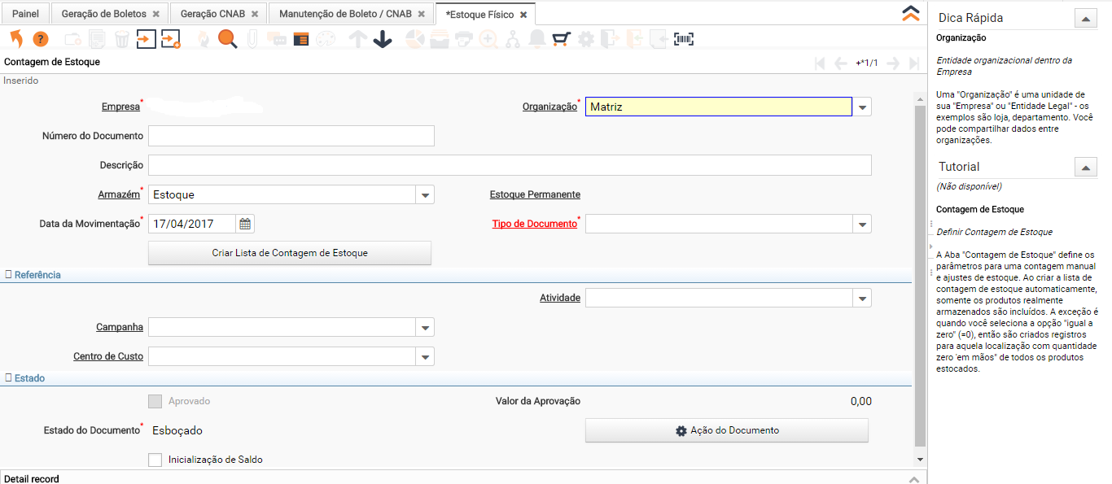
Task: Click the save record toolbar icon
Action: click(146, 39)
